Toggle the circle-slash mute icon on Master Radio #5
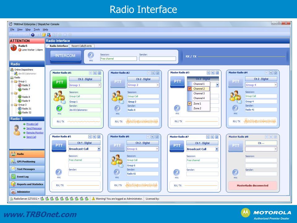Screen dimensions: 297x223 pos(99,137)
